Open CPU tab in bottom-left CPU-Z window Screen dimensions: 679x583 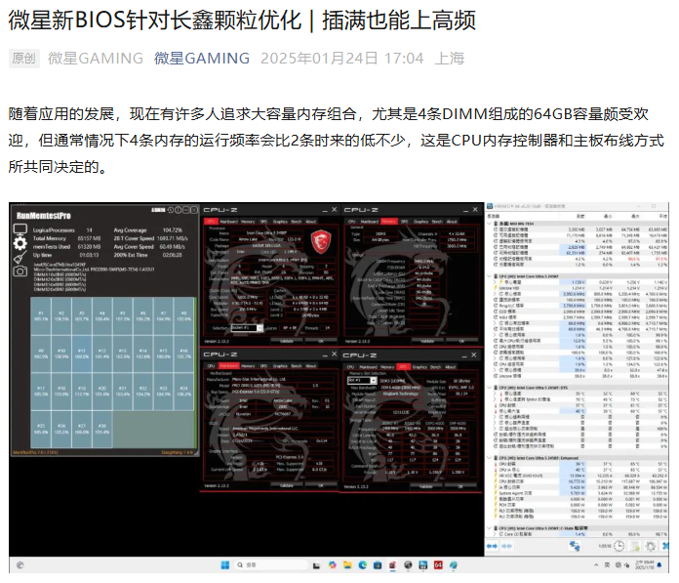[211, 366]
